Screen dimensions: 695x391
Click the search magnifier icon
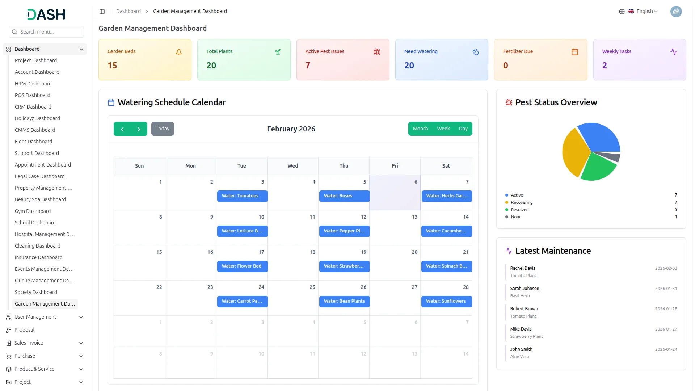[x=14, y=32]
